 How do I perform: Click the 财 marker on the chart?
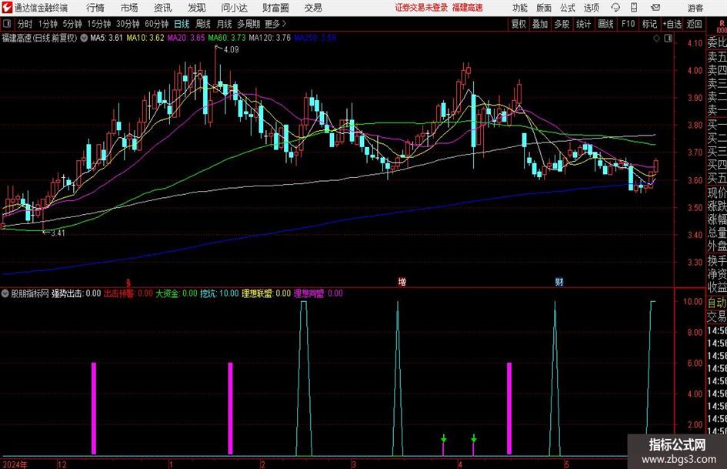point(559,282)
